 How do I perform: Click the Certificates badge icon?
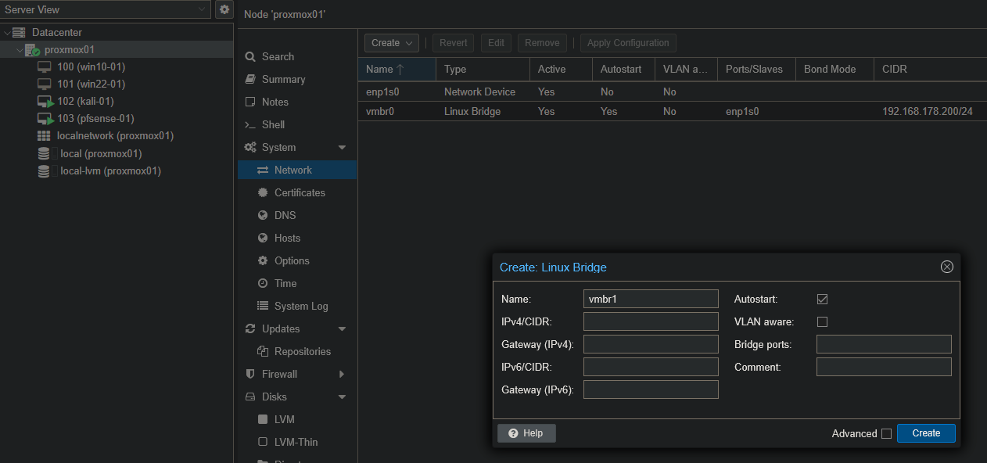pos(263,192)
